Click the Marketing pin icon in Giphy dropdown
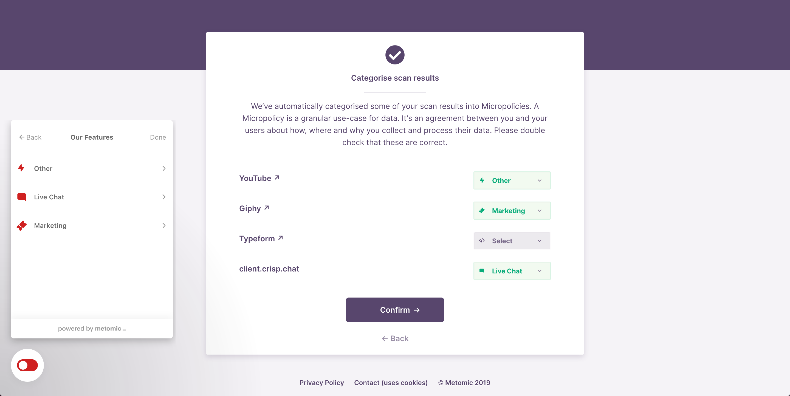This screenshot has width=790, height=396. (x=483, y=211)
